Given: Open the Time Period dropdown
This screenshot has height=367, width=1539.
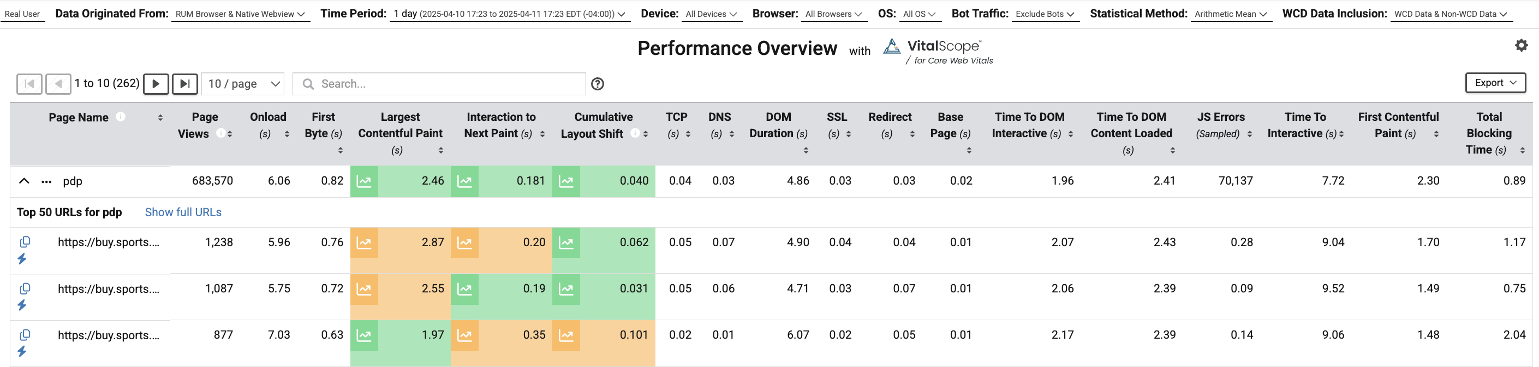Looking at the screenshot, I should tap(510, 14).
